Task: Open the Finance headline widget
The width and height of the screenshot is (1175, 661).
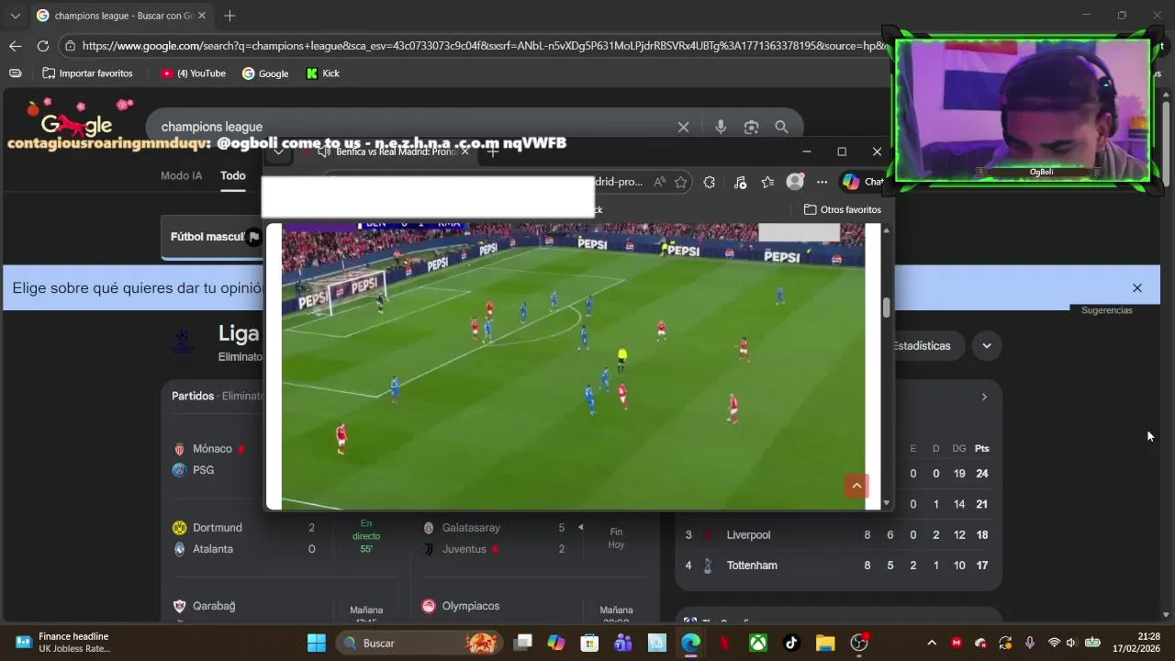Action: pos(62,643)
